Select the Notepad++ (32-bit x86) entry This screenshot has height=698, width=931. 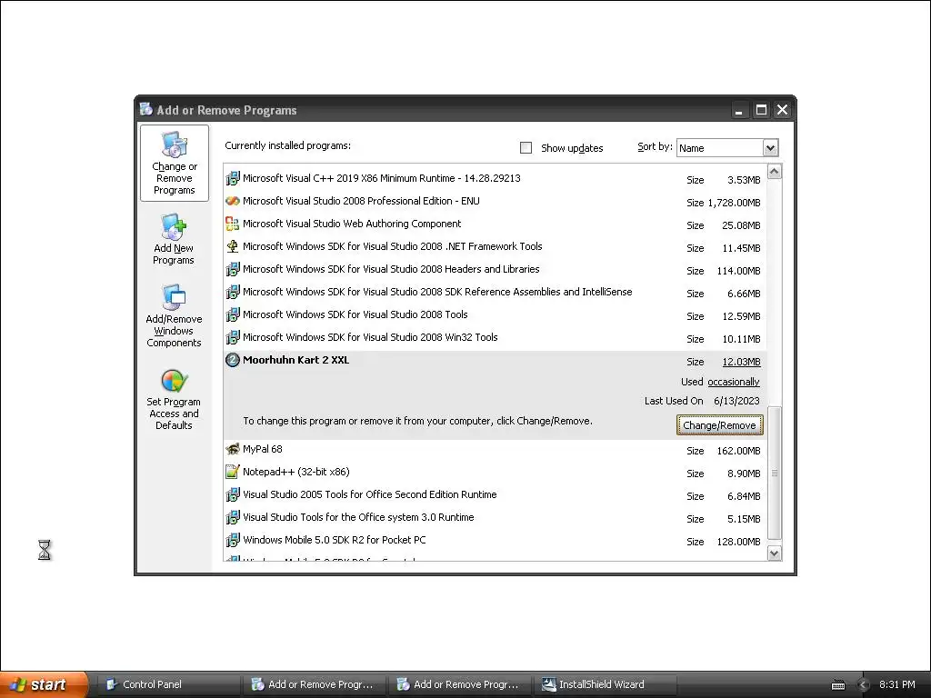[x=496, y=473]
